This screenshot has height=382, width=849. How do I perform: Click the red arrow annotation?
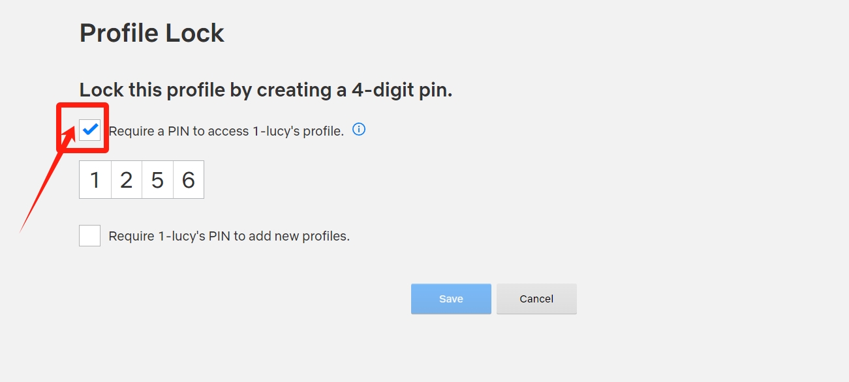47,176
